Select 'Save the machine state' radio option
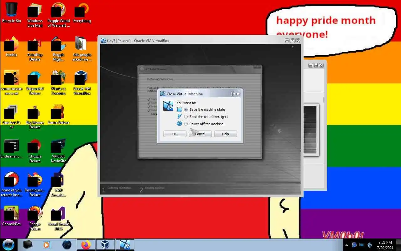The width and height of the screenshot is (401, 251). 186,109
